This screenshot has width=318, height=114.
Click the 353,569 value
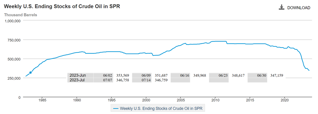coord(123,75)
